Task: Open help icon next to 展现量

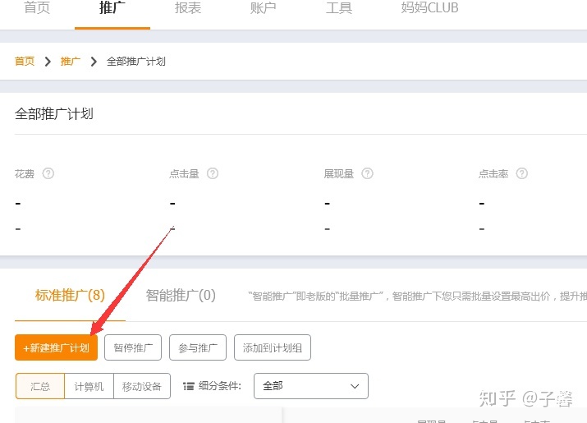Action: click(367, 173)
